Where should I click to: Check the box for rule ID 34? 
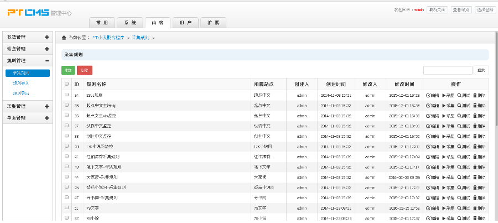[x=67, y=95]
